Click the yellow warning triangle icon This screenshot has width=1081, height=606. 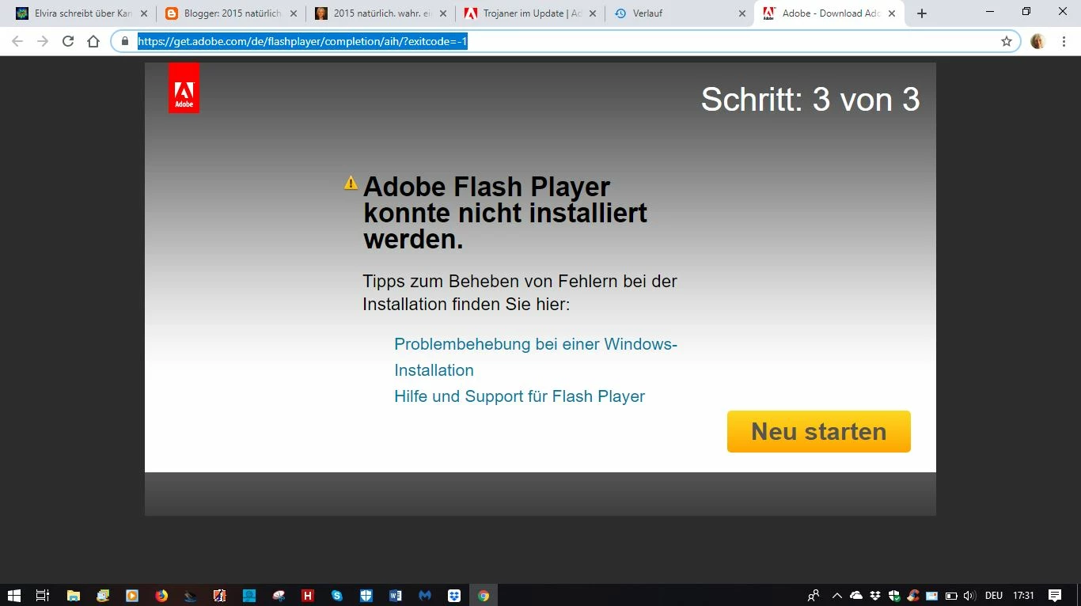click(x=351, y=183)
